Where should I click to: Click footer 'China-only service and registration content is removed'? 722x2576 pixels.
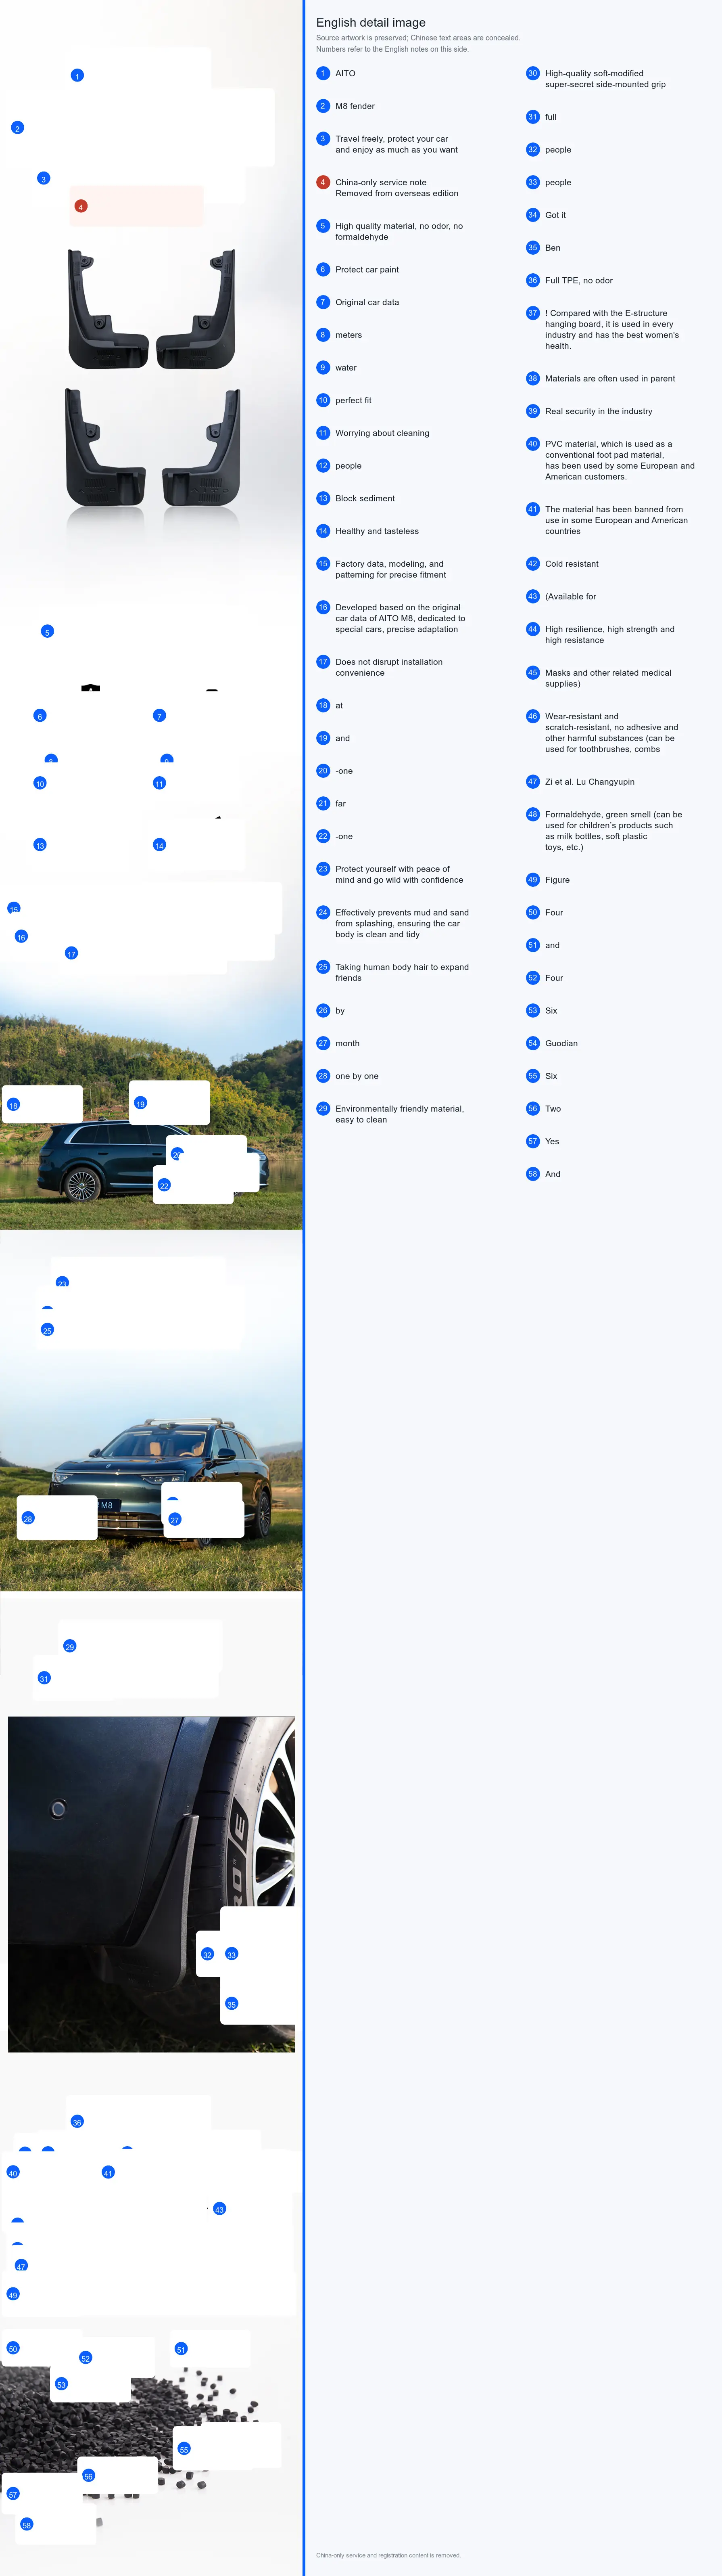pyautogui.click(x=388, y=2555)
